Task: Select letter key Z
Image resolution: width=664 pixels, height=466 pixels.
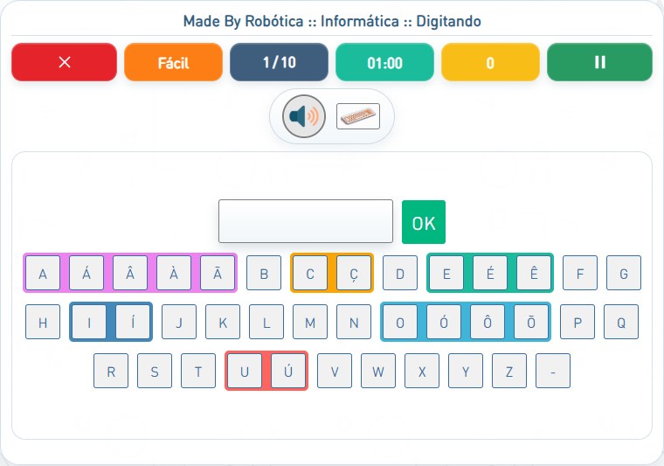Action: (x=509, y=371)
